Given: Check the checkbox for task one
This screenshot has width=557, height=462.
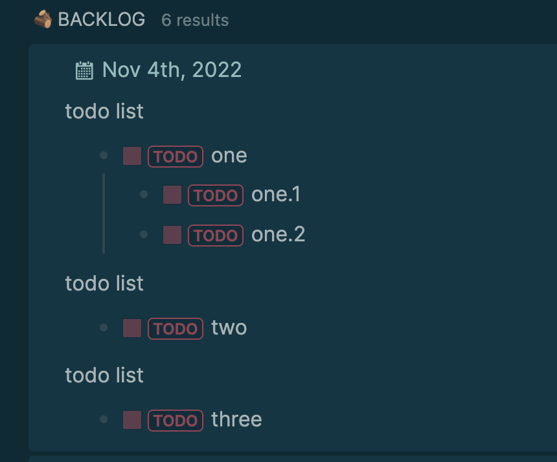Looking at the screenshot, I should tap(131, 155).
